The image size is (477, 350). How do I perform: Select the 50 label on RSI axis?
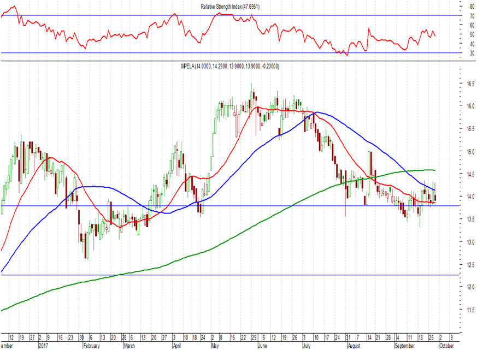click(x=472, y=34)
